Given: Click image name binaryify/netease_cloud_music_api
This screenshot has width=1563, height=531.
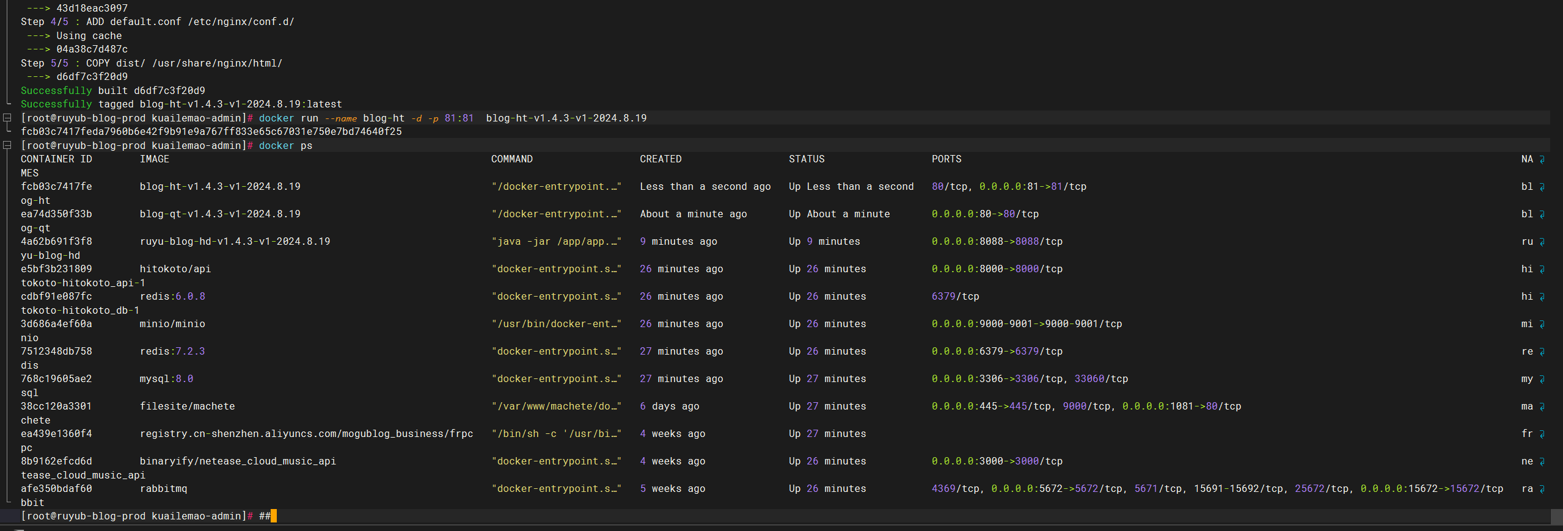Looking at the screenshot, I should pos(238,461).
